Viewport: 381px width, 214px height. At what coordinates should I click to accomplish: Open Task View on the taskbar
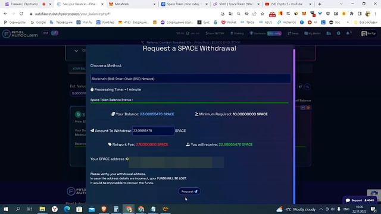[x=30, y=209]
